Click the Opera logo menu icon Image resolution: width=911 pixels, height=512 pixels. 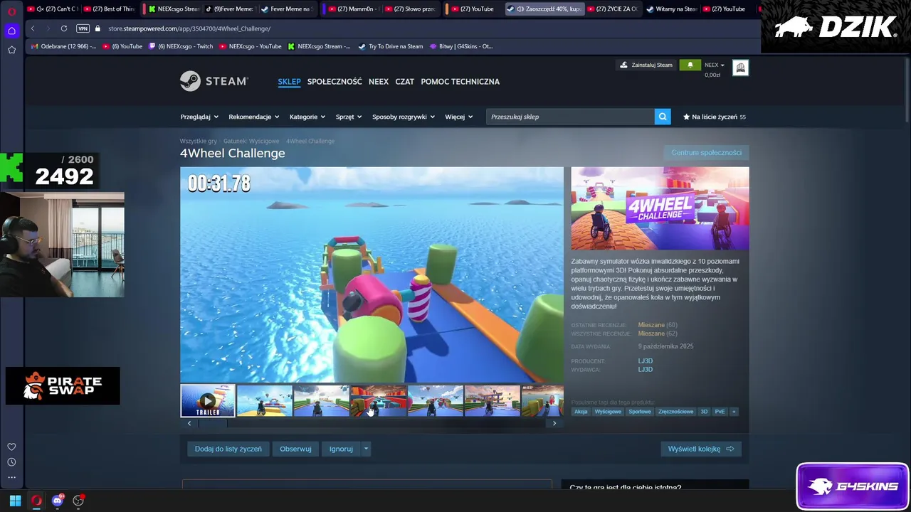[x=11, y=11]
